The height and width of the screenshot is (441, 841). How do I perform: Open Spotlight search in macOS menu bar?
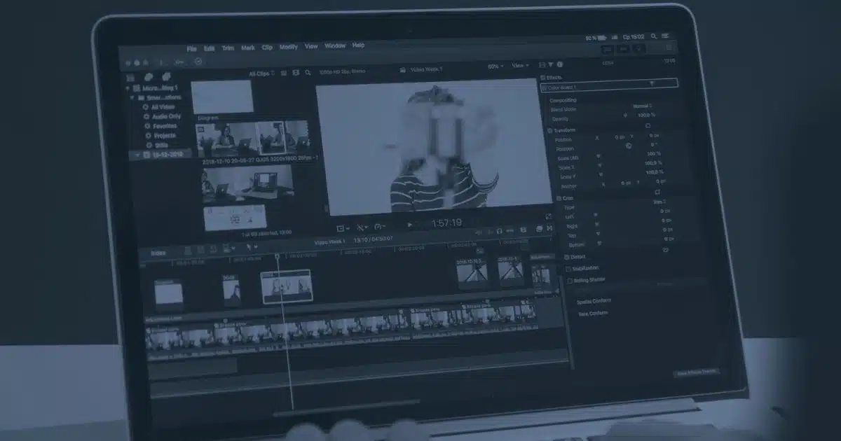pos(654,36)
